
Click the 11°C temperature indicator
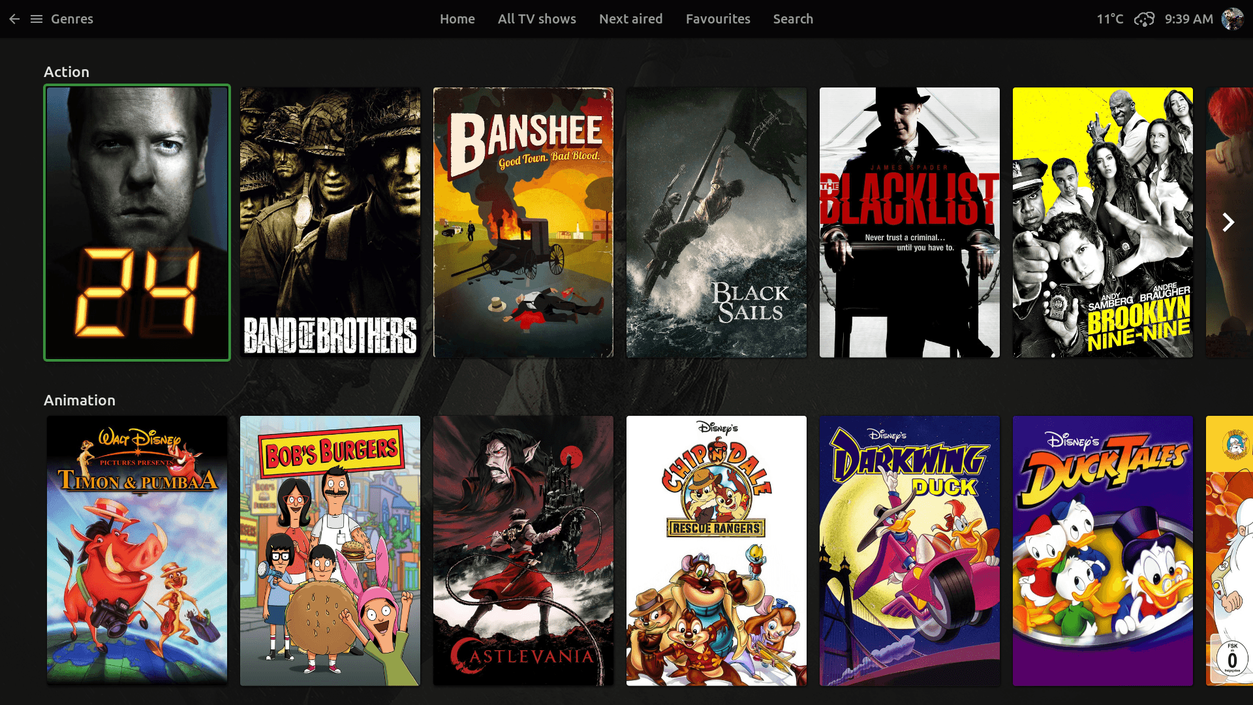click(1109, 19)
